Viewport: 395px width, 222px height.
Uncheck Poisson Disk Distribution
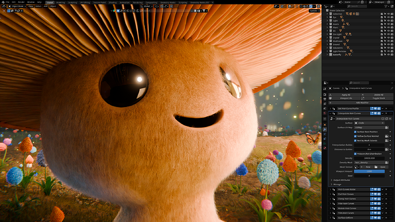(355, 154)
